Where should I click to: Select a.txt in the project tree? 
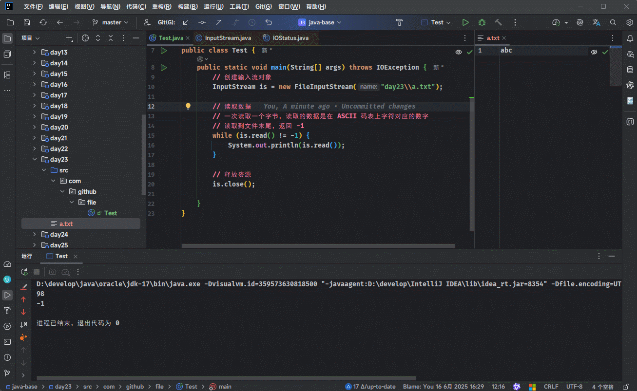(66, 224)
